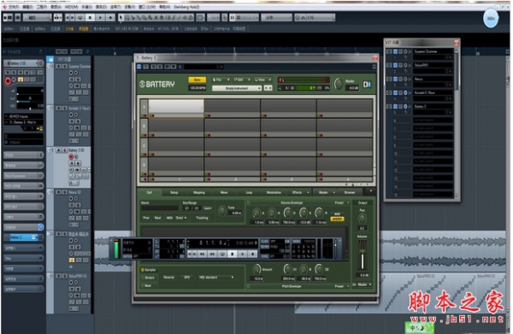Turn the Battery Master volume knob
Screen dimensions: 513x334
339,84
